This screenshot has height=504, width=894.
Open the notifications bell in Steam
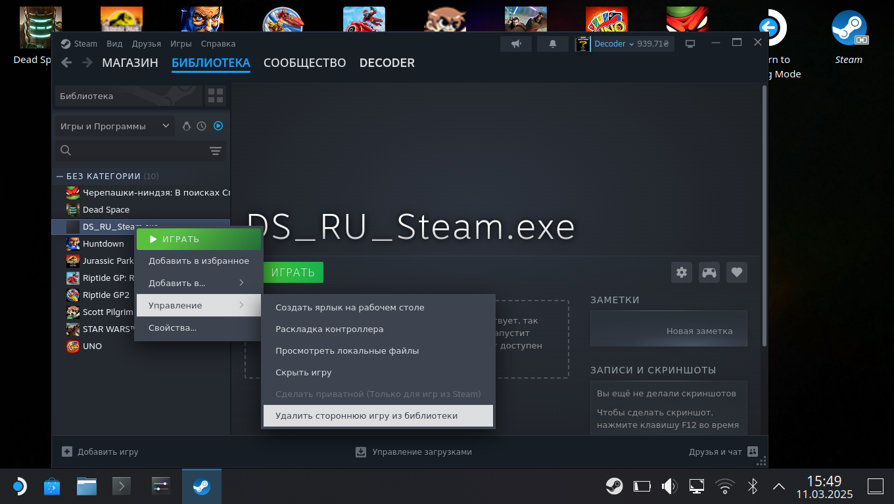(553, 44)
